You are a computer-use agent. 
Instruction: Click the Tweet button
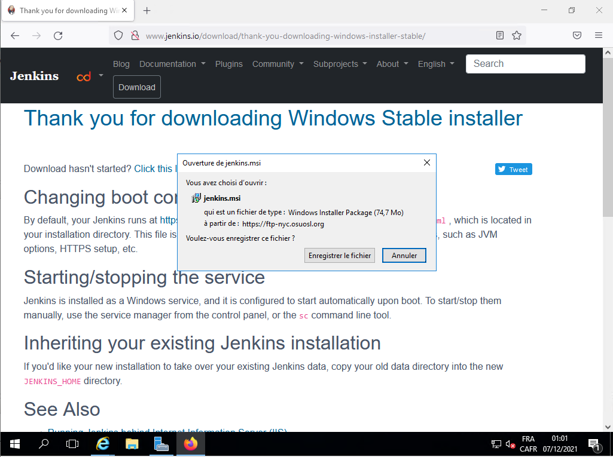pyautogui.click(x=513, y=169)
